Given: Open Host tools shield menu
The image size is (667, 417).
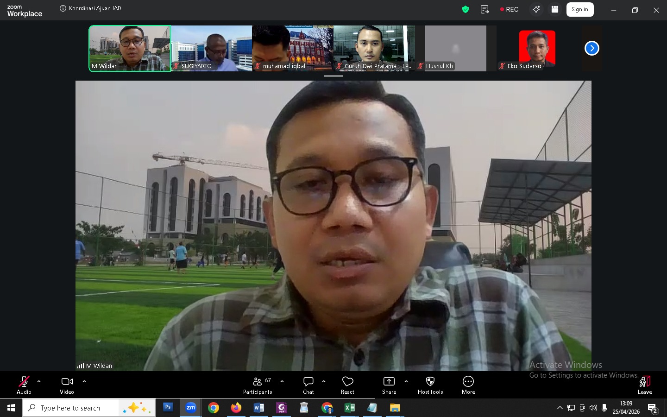Looking at the screenshot, I should tap(430, 385).
